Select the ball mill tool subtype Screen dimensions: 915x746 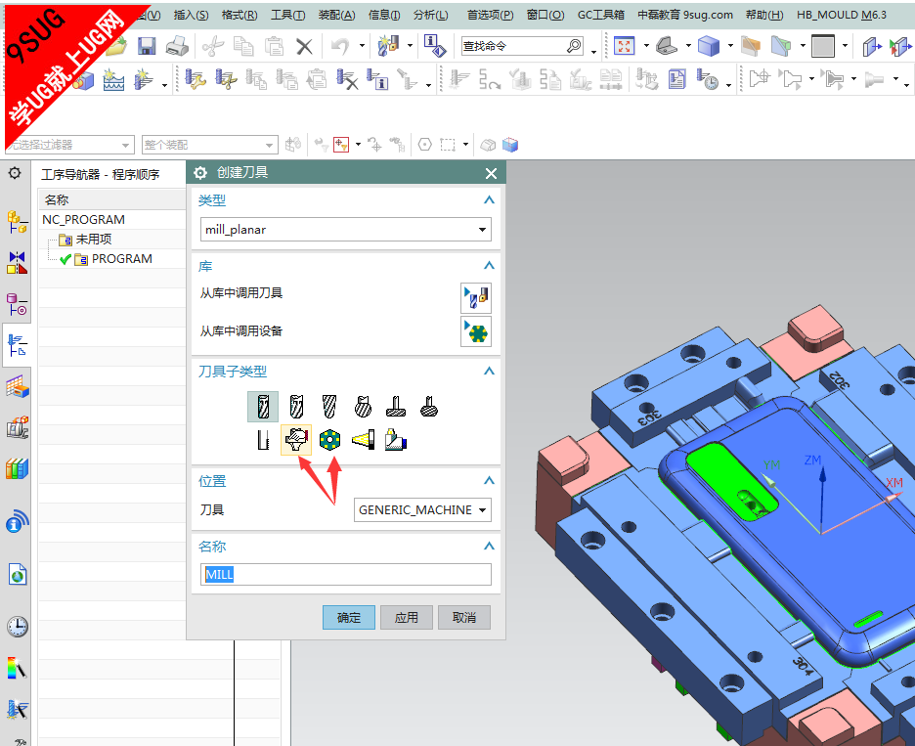click(329, 407)
